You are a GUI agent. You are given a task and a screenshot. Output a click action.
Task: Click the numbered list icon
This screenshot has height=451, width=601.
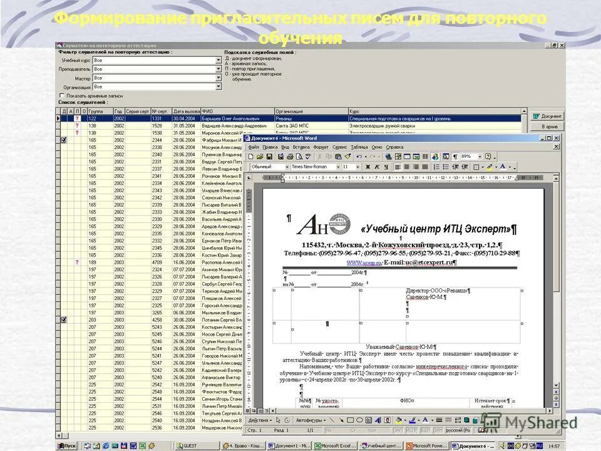coord(436,167)
